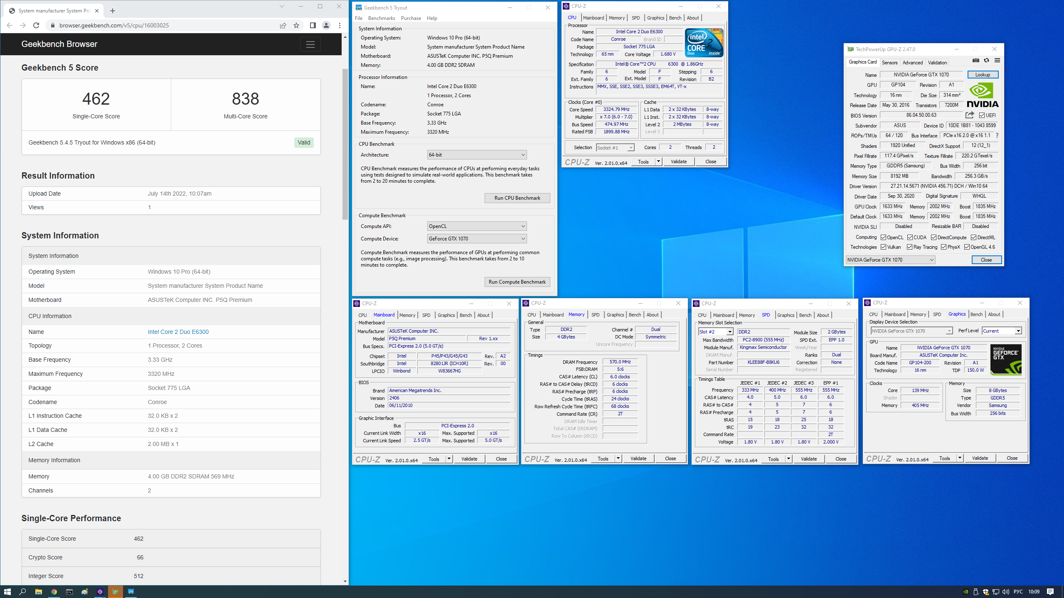Click the GPU-Z refresh icon

986,61
